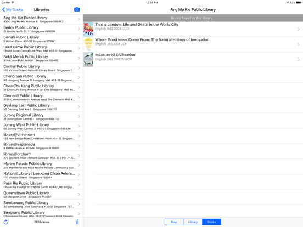The height and width of the screenshot is (227, 303).
Task: Select Pasir Ris Public Library
Action: (42, 185)
